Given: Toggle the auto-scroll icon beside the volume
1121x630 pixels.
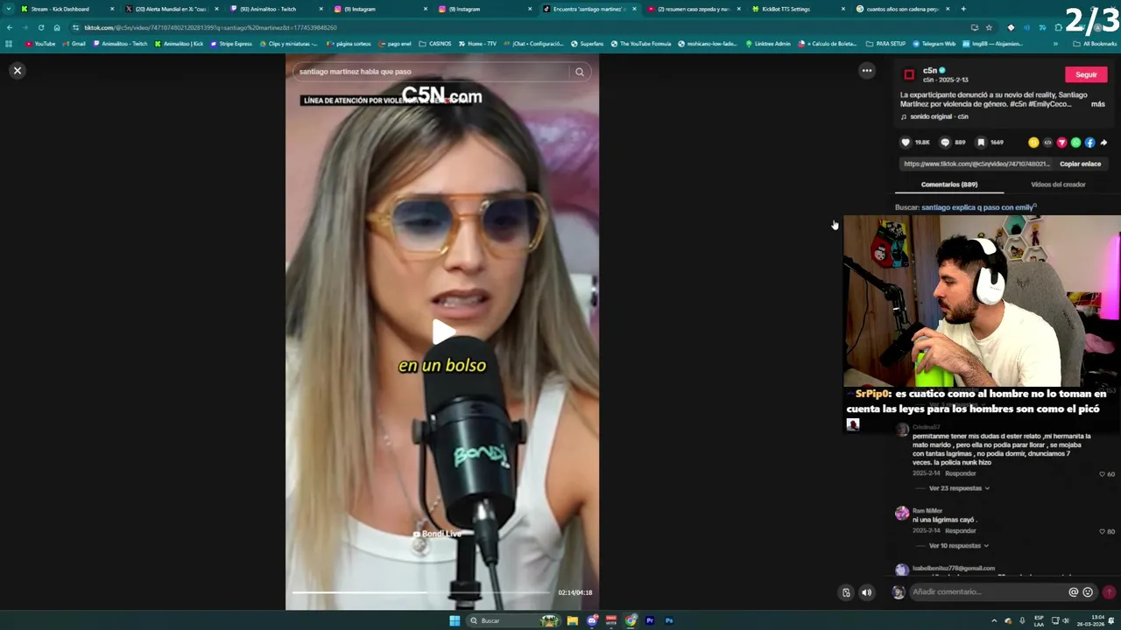Looking at the screenshot, I should [846, 592].
